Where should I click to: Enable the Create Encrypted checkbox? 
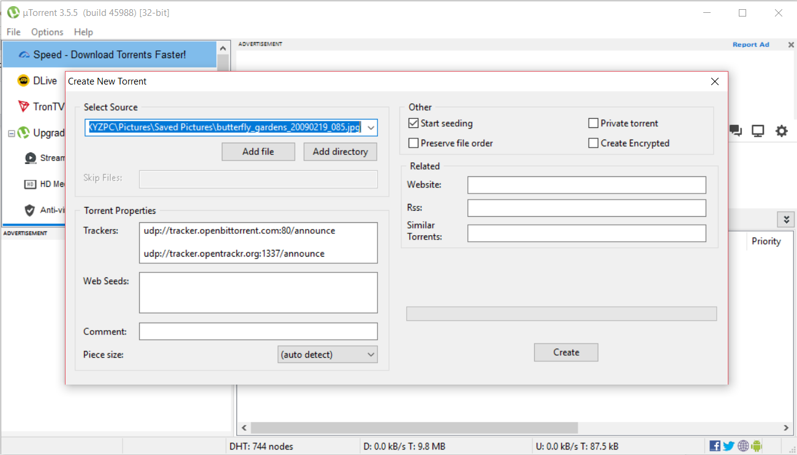coord(593,143)
